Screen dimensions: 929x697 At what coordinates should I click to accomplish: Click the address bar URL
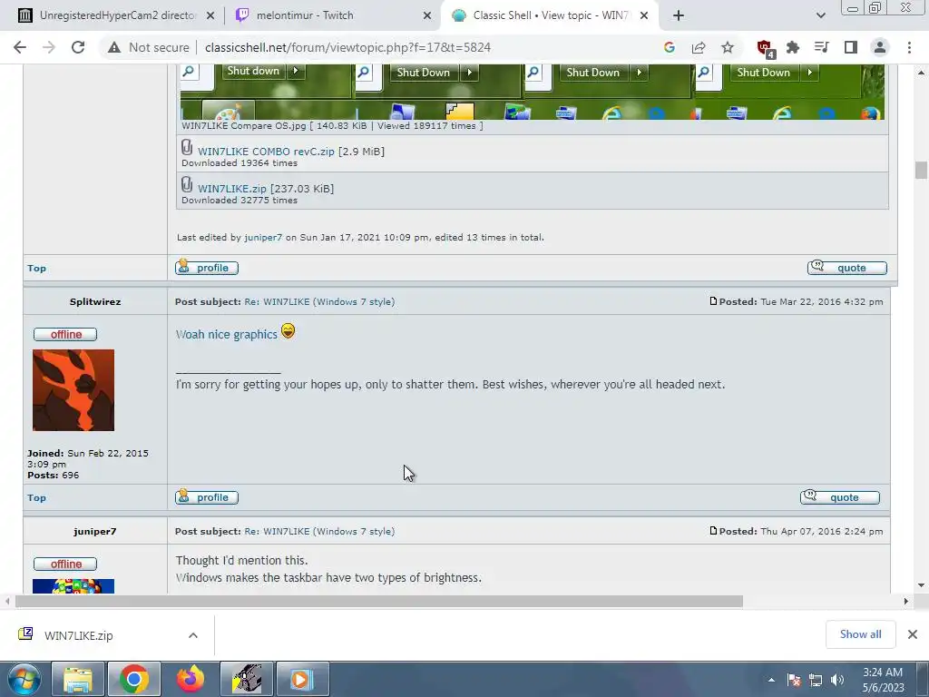pyautogui.click(x=347, y=47)
